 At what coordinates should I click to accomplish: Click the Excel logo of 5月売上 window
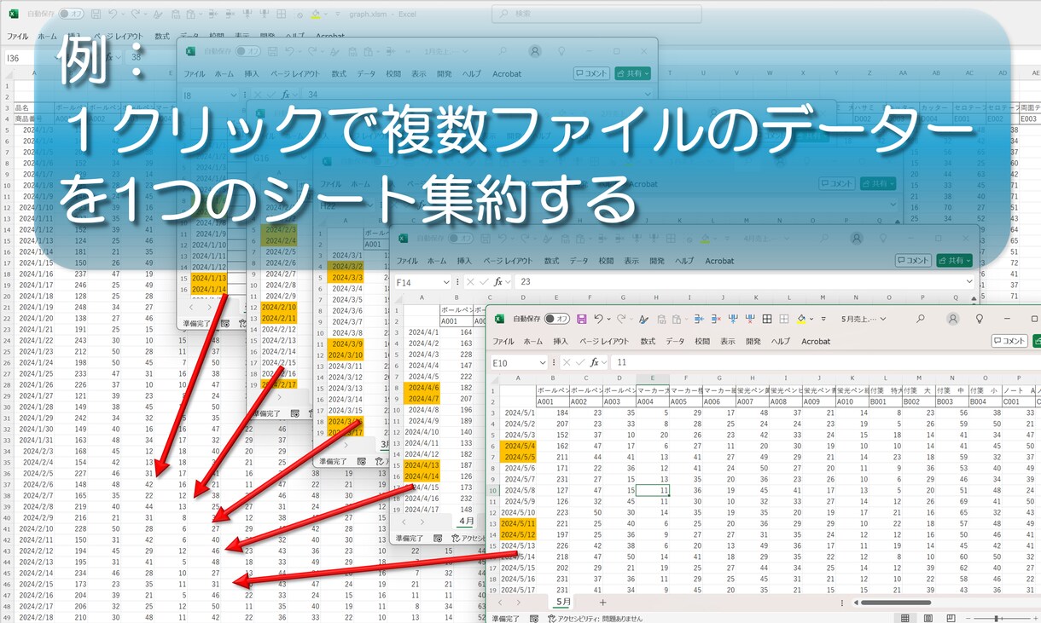coord(497,319)
